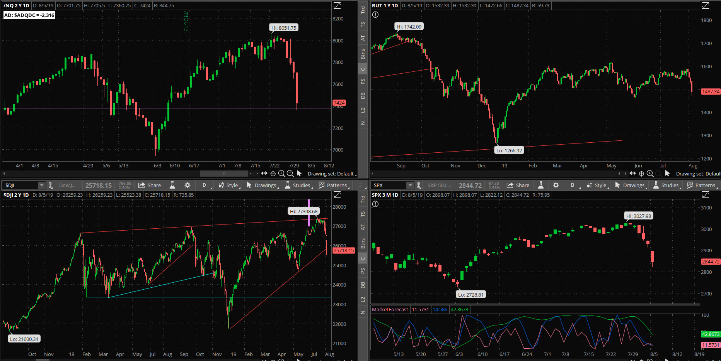721x361 pixels.
Task: Open Style menu in SPX toolbar
Action: (x=598, y=185)
